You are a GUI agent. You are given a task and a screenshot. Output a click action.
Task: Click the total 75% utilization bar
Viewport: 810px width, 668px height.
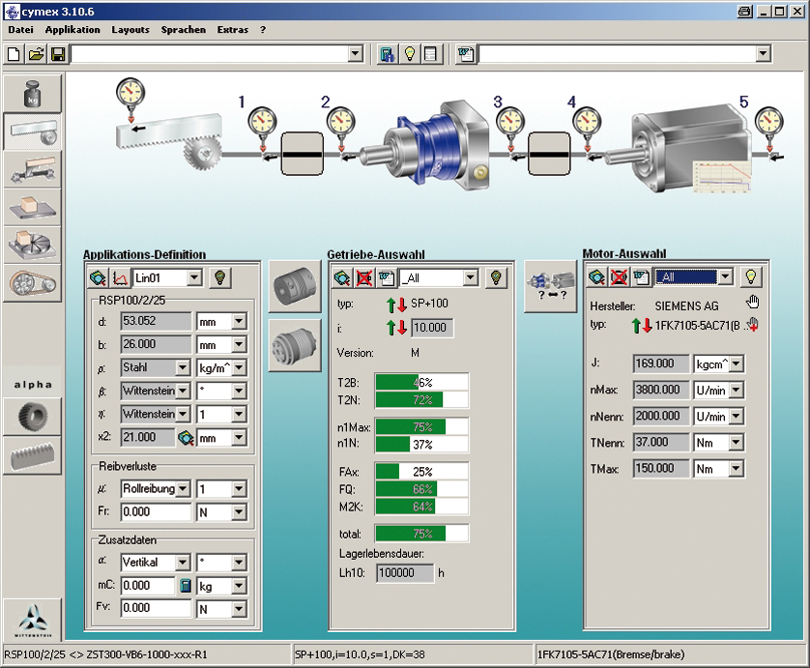422,534
